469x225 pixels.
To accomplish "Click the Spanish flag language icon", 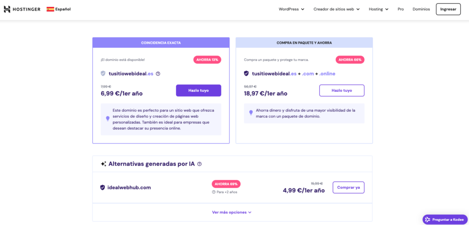I will point(50,9).
